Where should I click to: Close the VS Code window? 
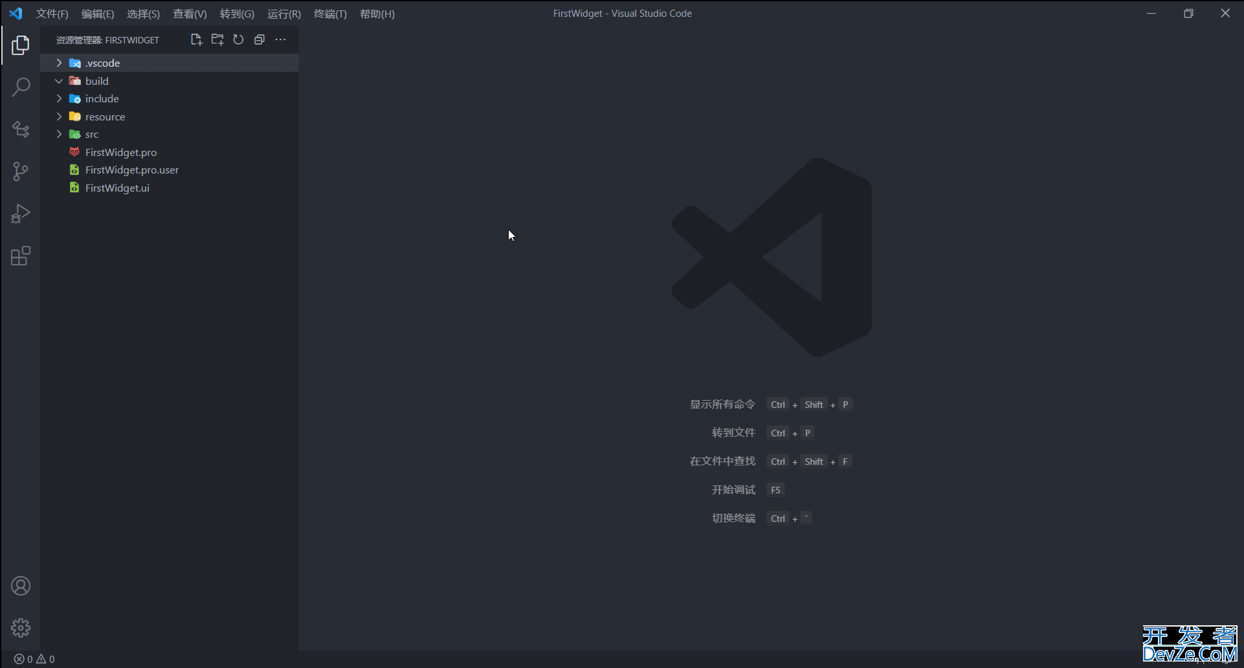1225,14
